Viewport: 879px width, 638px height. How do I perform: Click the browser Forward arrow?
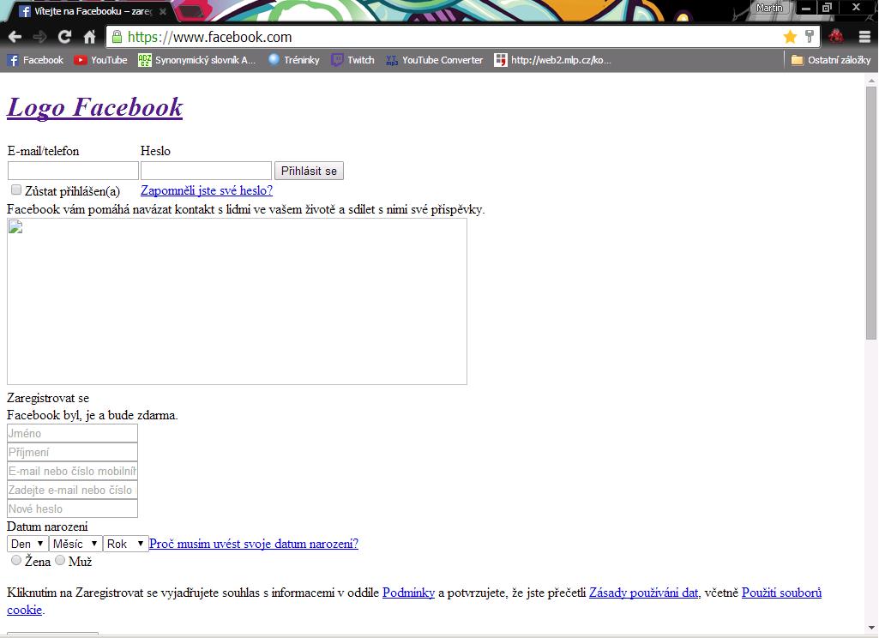point(39,37)
